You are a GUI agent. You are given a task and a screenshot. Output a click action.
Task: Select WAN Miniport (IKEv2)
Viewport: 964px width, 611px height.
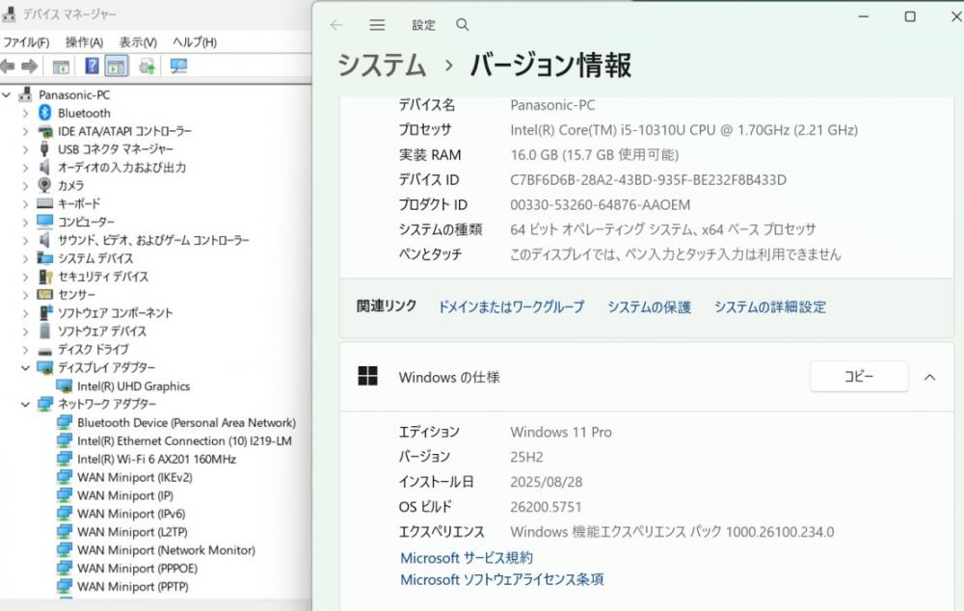click(135, 477)
